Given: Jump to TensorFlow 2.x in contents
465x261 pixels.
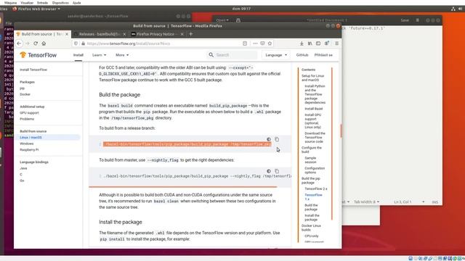Looking at the screenshot, I should point(316,188).
